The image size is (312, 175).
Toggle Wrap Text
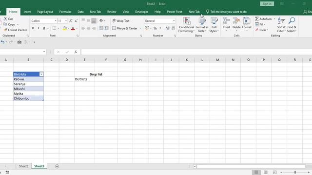121,21
